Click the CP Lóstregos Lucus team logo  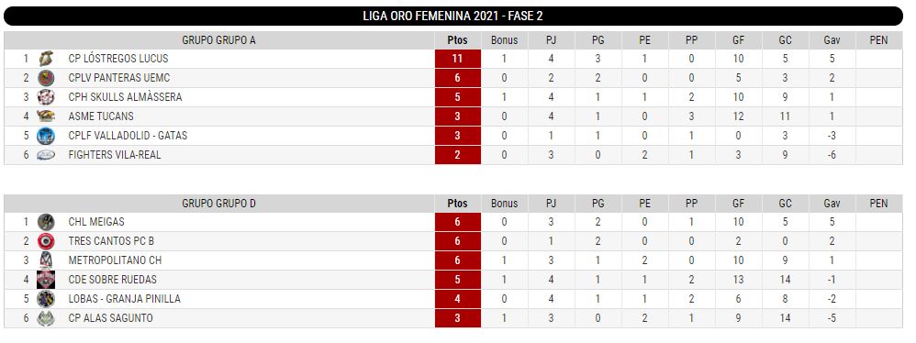[x=46, y=59]
